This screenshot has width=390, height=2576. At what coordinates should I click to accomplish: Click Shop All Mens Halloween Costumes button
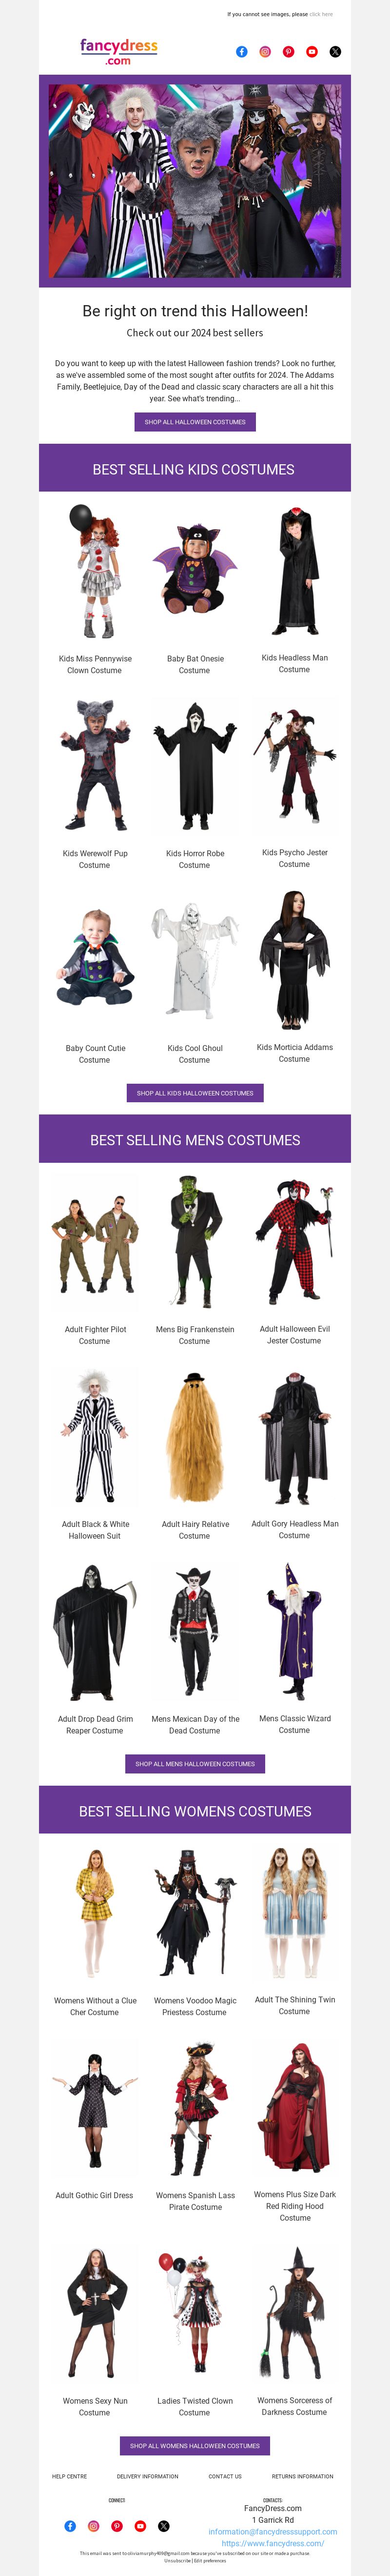[x=195, y=1764]
